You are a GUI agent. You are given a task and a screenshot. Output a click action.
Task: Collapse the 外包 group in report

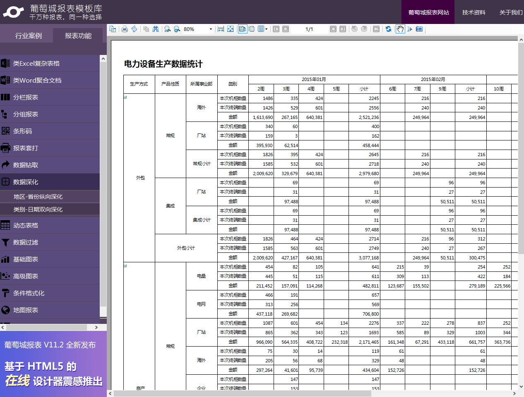pos(125,97)
